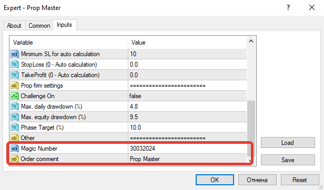Click the question mark help button
324x190 pixels.
(288, 8)
